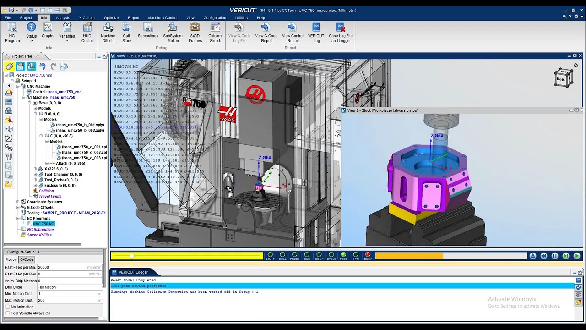Open the VERICUT Log
The width and height of the screenshot is (586, 330).
coord(316,33)
